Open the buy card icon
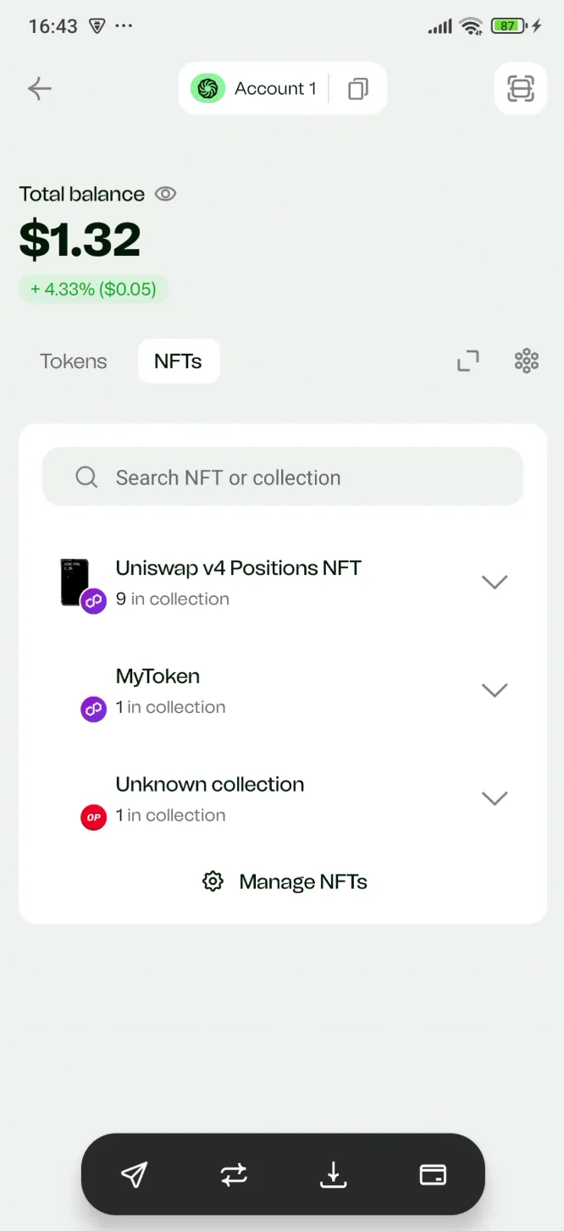 point(432,1174)
